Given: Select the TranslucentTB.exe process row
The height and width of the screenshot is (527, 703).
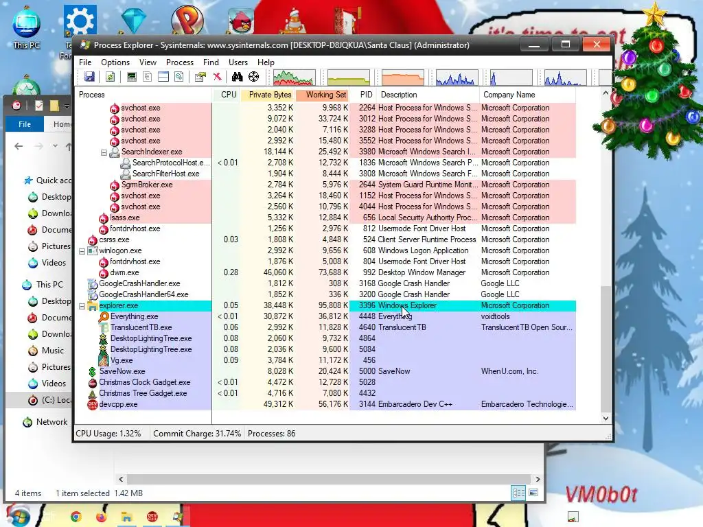Looking at the screenshot, I should tap(325, 327).
